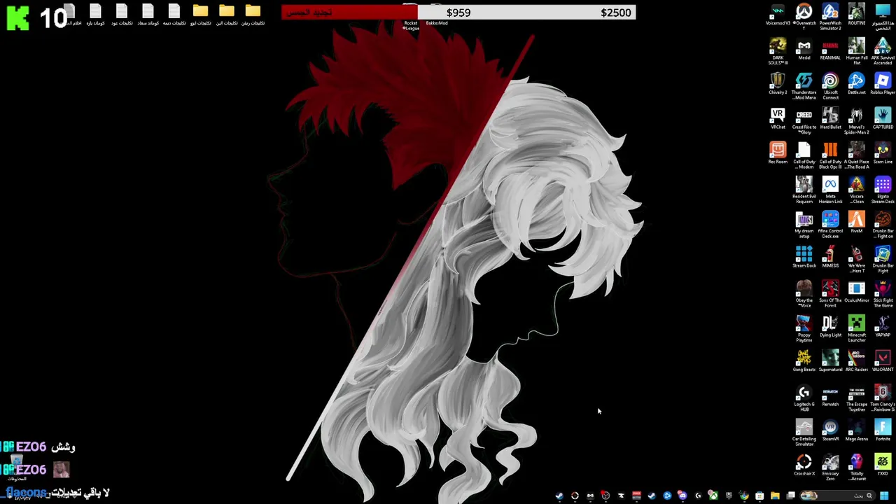Select the Supernatural desktop shortcut

click(830, 361)
